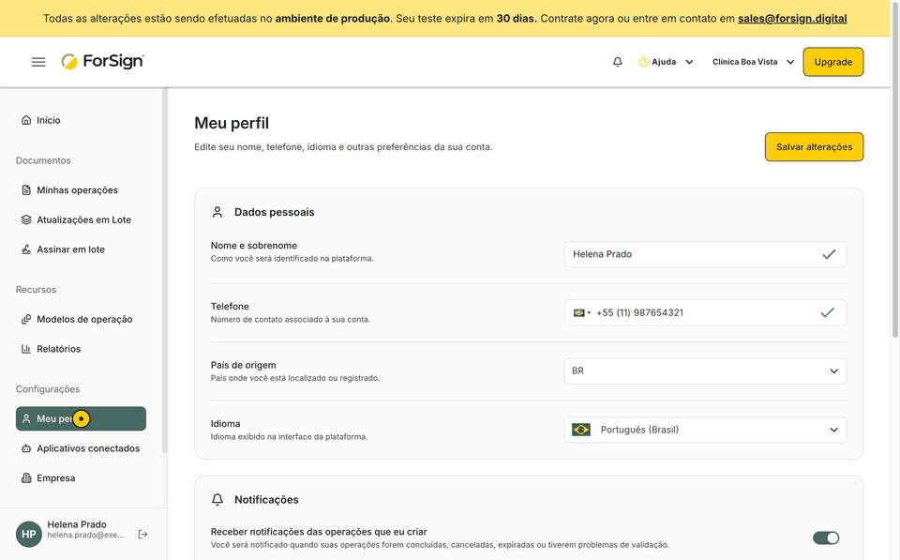Go to Início in the sidebar
900x560 pixels.
click(81, 120)
